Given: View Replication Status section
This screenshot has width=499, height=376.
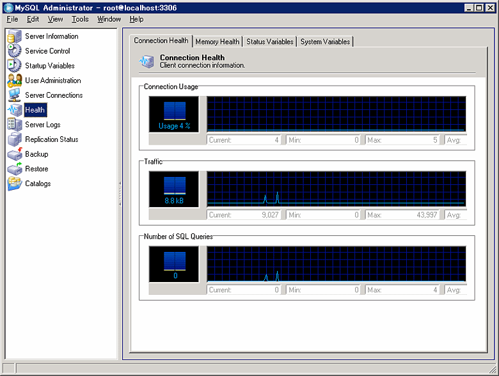Looking at the screenshot, I should tap(52, 139).
